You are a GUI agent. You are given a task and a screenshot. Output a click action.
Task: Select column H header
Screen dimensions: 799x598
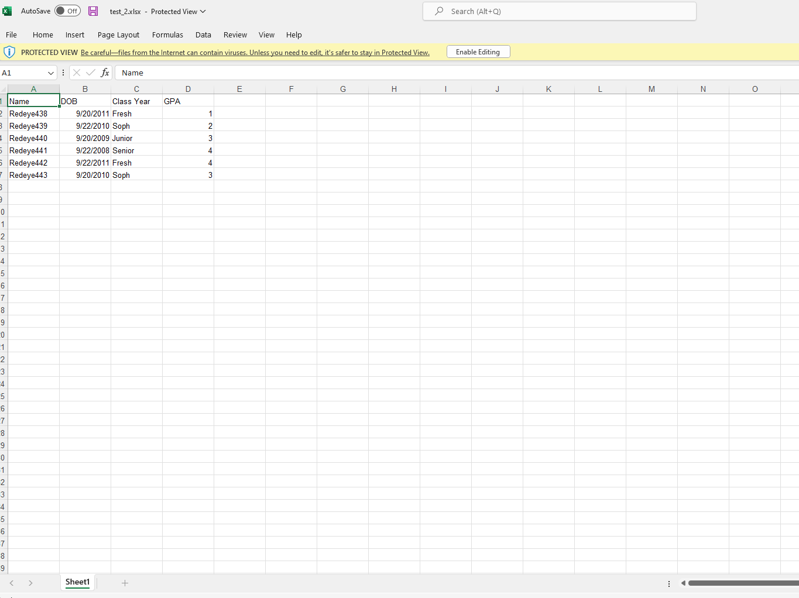(394, 89)
